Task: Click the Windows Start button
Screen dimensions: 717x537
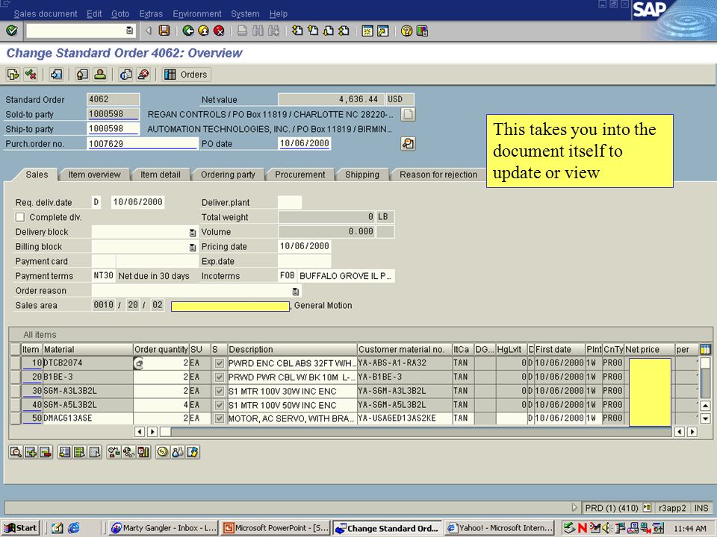Action: (21, 528)
